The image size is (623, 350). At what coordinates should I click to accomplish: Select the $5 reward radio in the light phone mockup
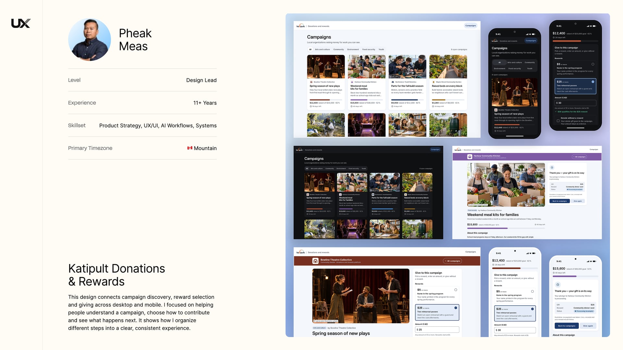click(x=532, y=291)
